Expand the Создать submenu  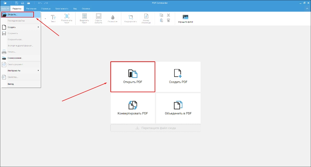click(21, 27)
